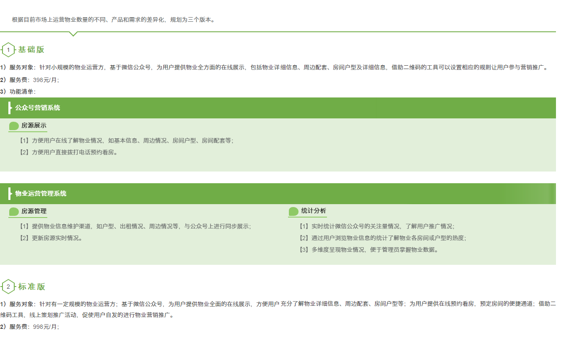Click the green leaf icon beside 房源管理
561x338 pixels.
[x=14, y=212]
